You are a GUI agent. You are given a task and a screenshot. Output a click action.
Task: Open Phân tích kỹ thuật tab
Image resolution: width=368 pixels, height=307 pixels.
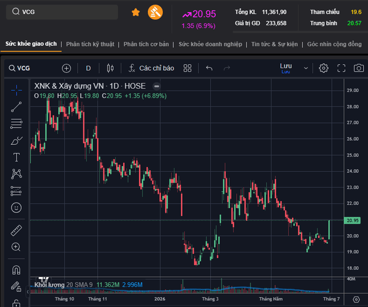(x=90, y=44)
